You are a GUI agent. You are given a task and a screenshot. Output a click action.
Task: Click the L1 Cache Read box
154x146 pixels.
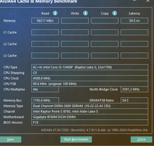tap(45, 32)
